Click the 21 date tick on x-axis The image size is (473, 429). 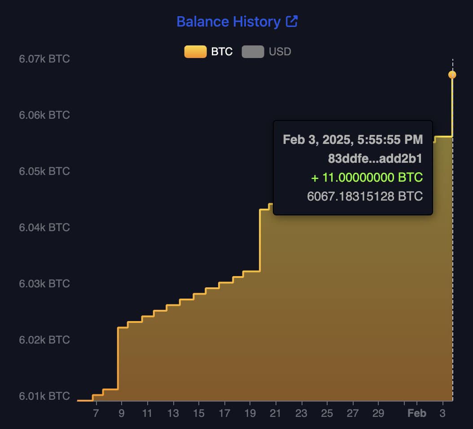[x=276, y=413]
